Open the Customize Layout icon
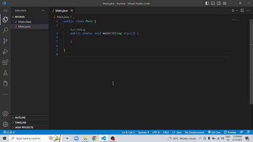 tap(225, 4)
